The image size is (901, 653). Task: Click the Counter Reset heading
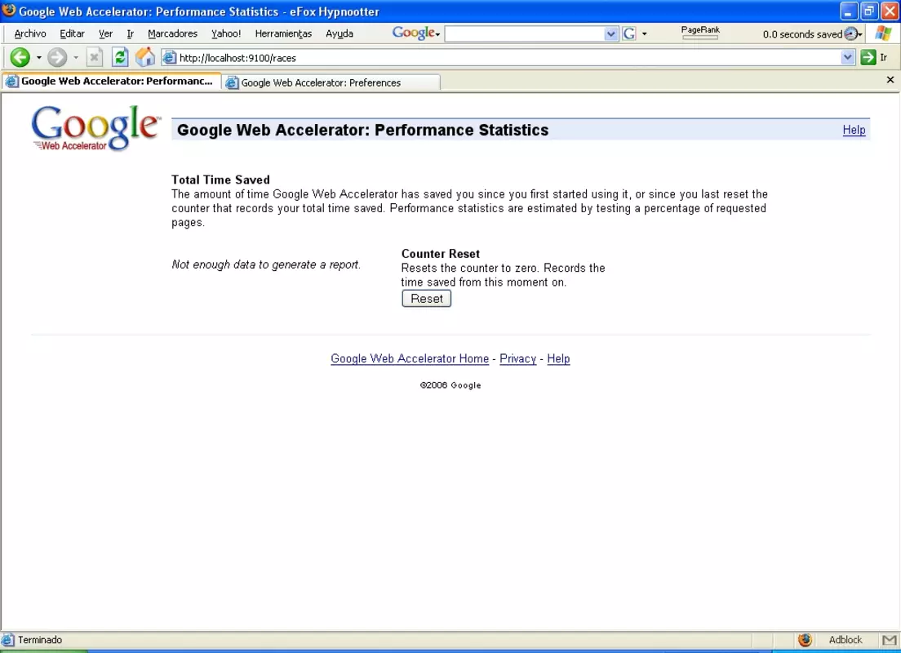click(441, 254)
